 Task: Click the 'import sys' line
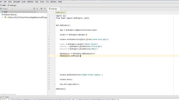click(61, 16)
